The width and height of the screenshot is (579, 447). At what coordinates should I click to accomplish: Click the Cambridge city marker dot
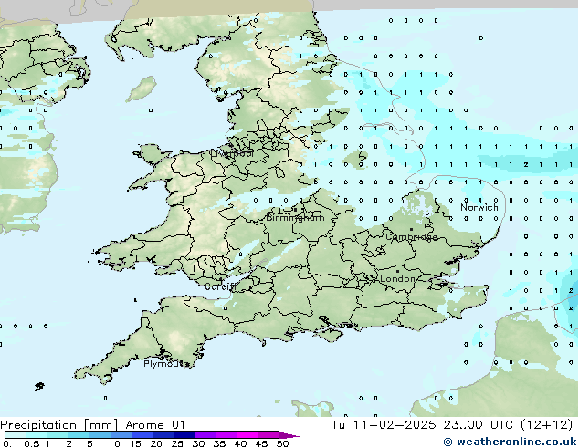(x=411, y=229)
